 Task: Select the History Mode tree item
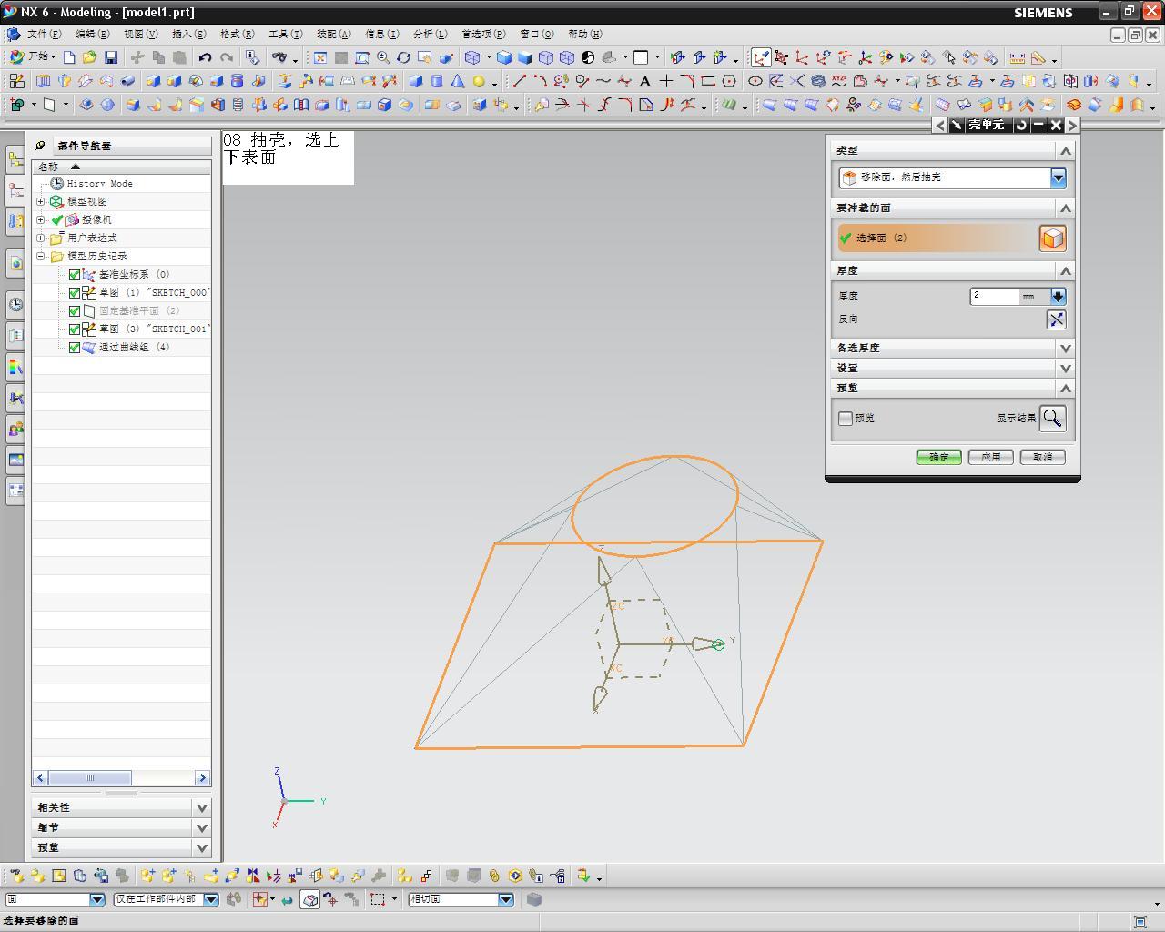point(99,183)
